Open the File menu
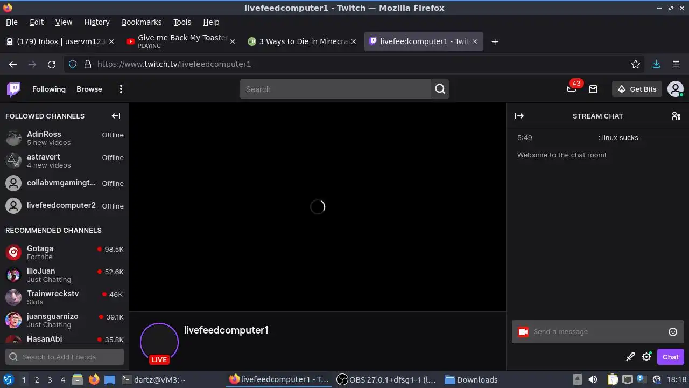 (12, 22)
